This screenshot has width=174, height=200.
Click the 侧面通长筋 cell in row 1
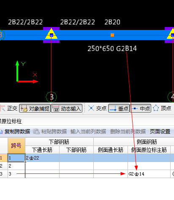click(111, 158)
